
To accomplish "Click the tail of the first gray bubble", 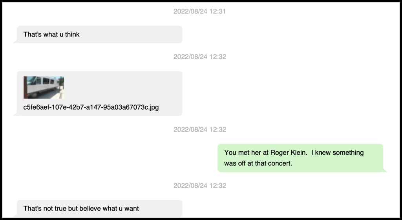I will pyautogui.click(x=15, y=41).
